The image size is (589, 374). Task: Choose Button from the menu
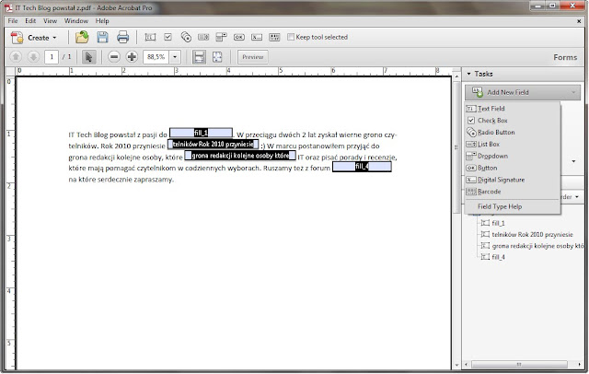(513, 168)
